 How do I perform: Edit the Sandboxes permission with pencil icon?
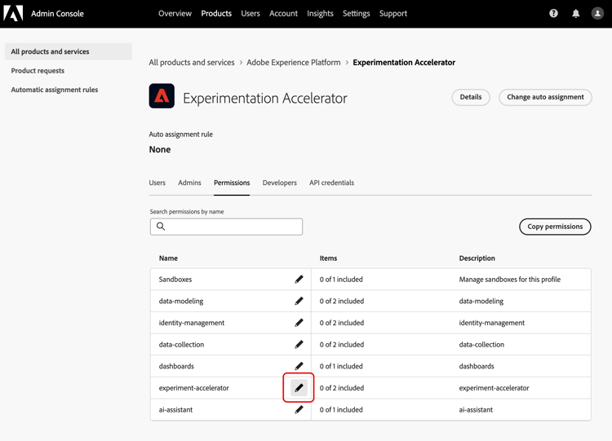pyautogui.click(x=299, y=279)
